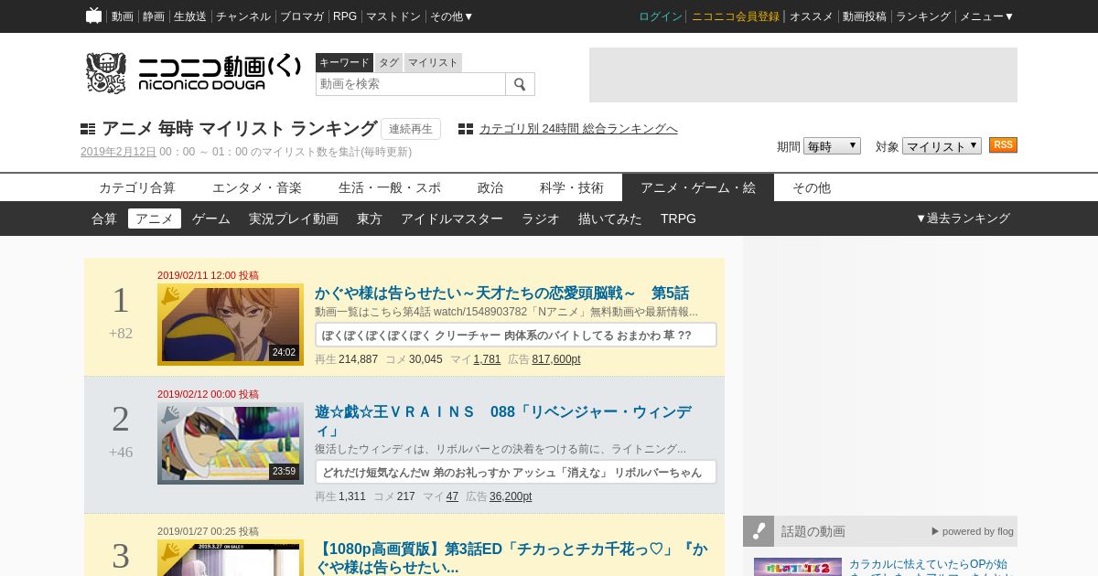Image resolution: width=1098 pixels, height=576 pixels.
Task: Click megaphone icon on rank 1 thumbnail
Action: (170, 295)
